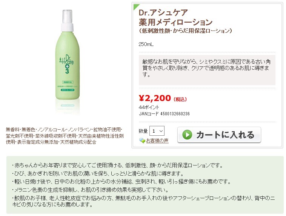This screenshot has height=216, width=286.
Task: Click the speech bubble icon beside お客様の声
Action: [x=142, y=141]
